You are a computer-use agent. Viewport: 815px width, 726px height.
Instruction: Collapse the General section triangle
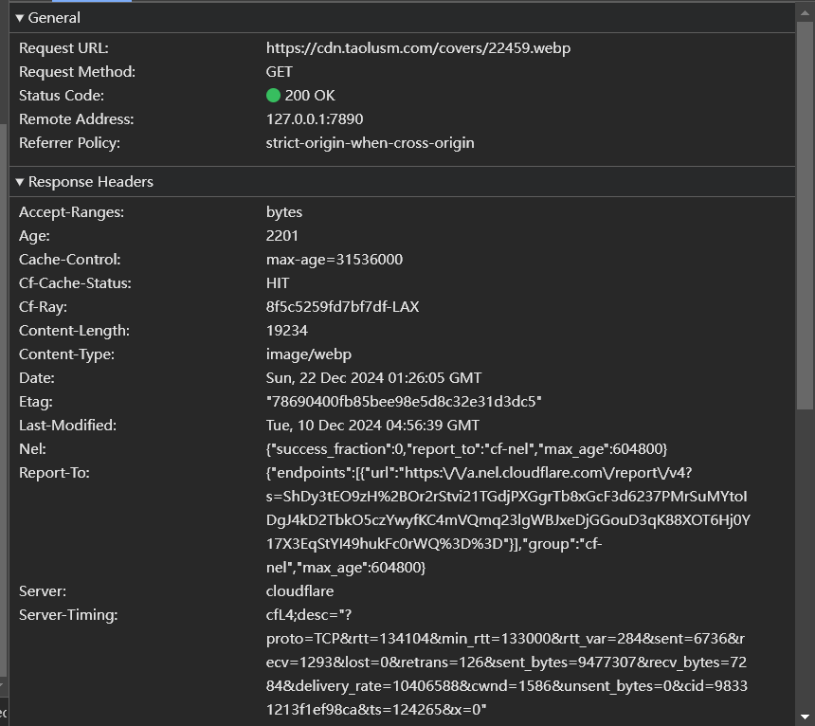point(19,18)
